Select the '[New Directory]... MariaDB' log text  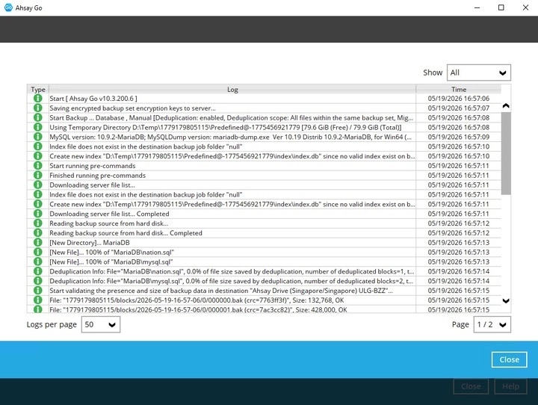coord(90,243)
